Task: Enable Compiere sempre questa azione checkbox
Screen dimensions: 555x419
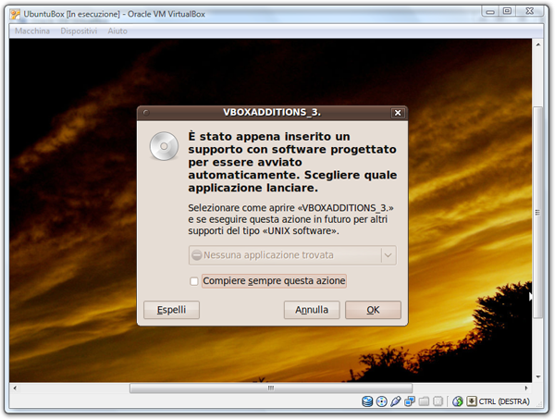Action: [193, 281]
